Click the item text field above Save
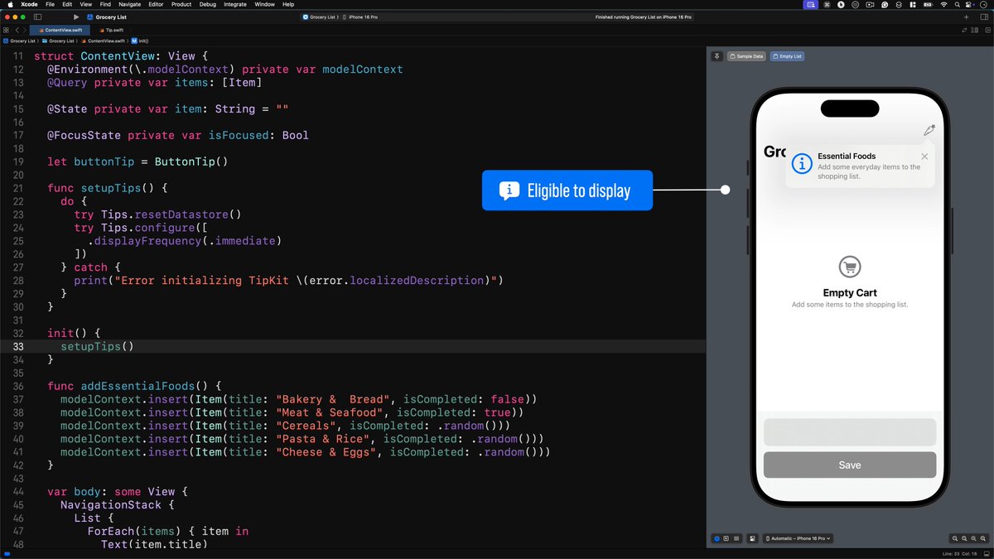 pyautogui.click(x=850, y=432)
